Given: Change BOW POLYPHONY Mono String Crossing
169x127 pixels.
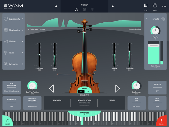Looking at the screenshot, I should (x=12, y=88).
